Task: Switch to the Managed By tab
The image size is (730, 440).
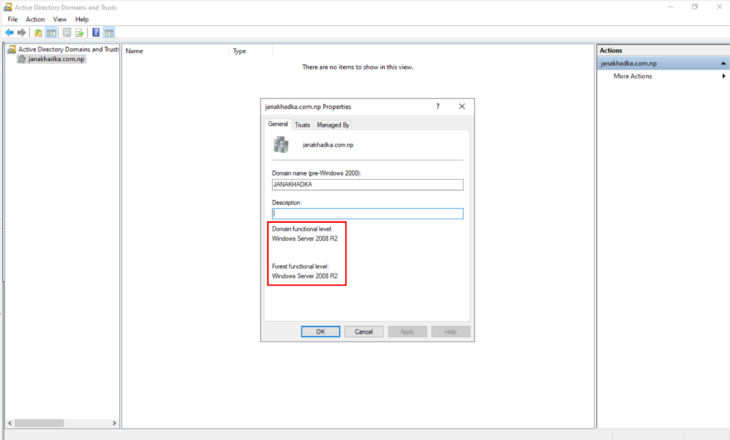Action: point(333,125)
